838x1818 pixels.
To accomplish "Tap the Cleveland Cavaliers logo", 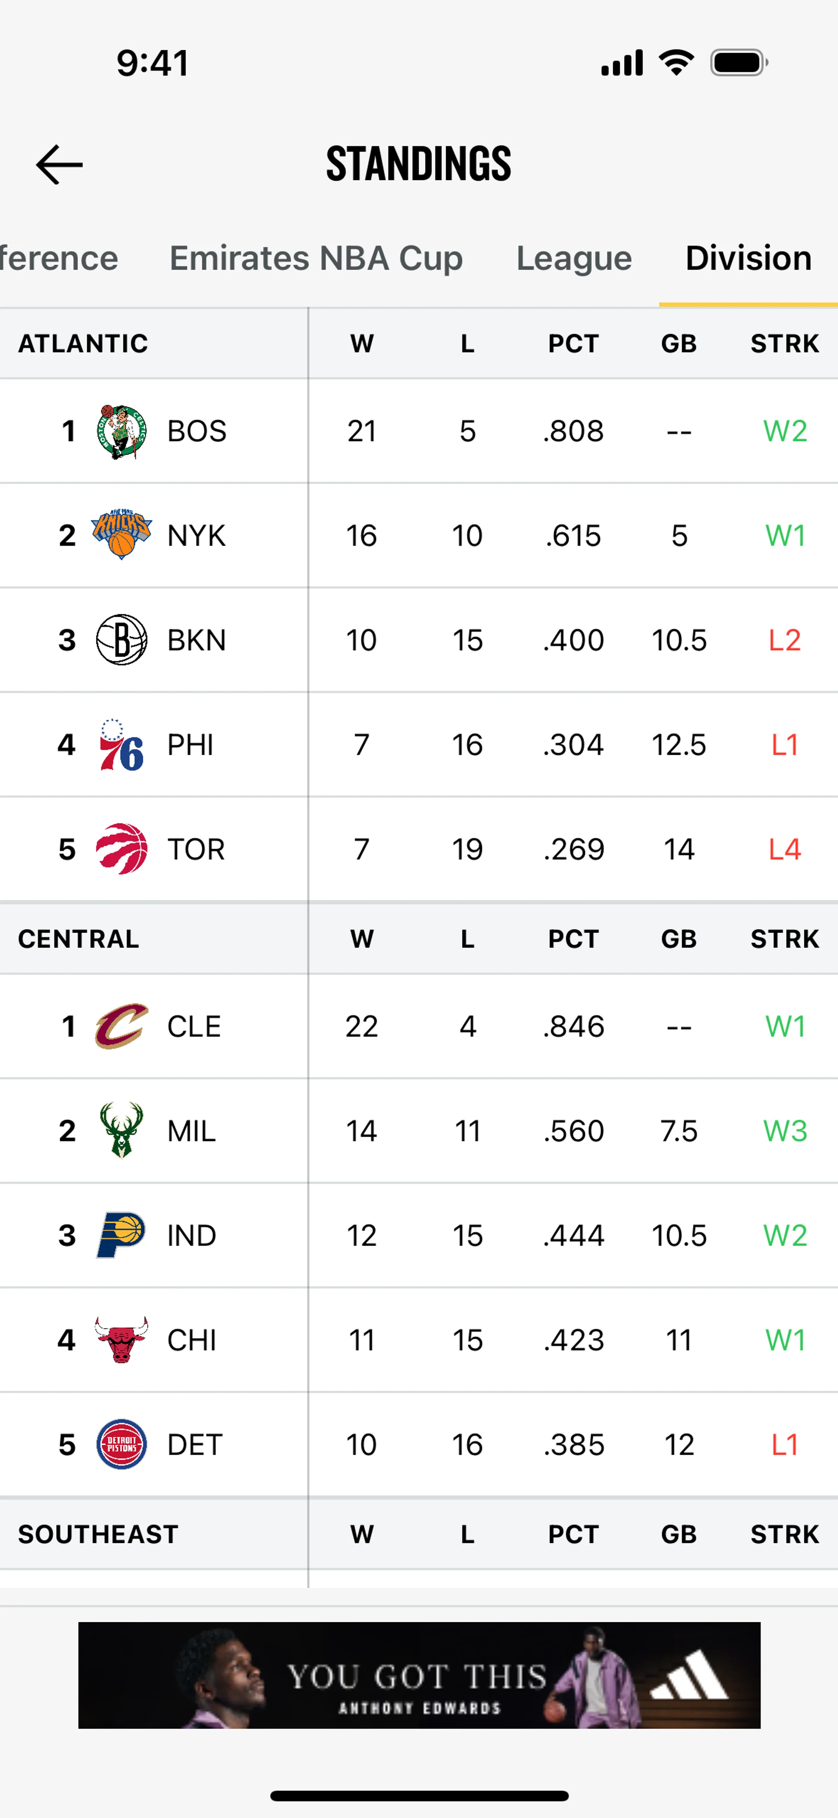I will pos(121,1026).
